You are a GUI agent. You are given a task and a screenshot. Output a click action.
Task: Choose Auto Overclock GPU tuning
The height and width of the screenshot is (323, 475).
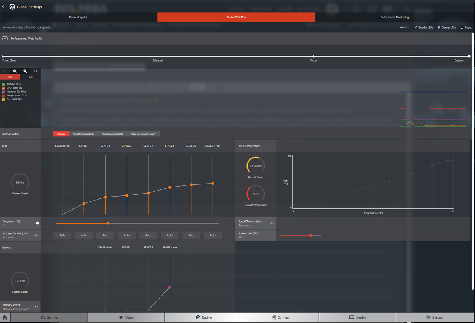click(112, 134)
